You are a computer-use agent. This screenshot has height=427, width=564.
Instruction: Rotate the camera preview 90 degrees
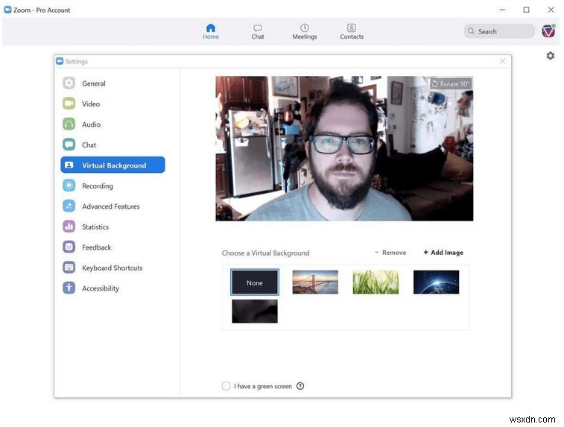[x=451, y=83]
